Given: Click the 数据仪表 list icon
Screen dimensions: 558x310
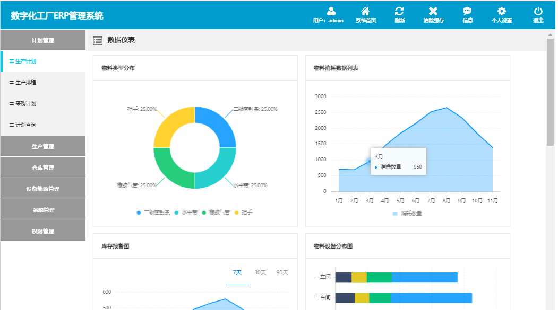Looking at the screenshot, I should coord(98,40).
